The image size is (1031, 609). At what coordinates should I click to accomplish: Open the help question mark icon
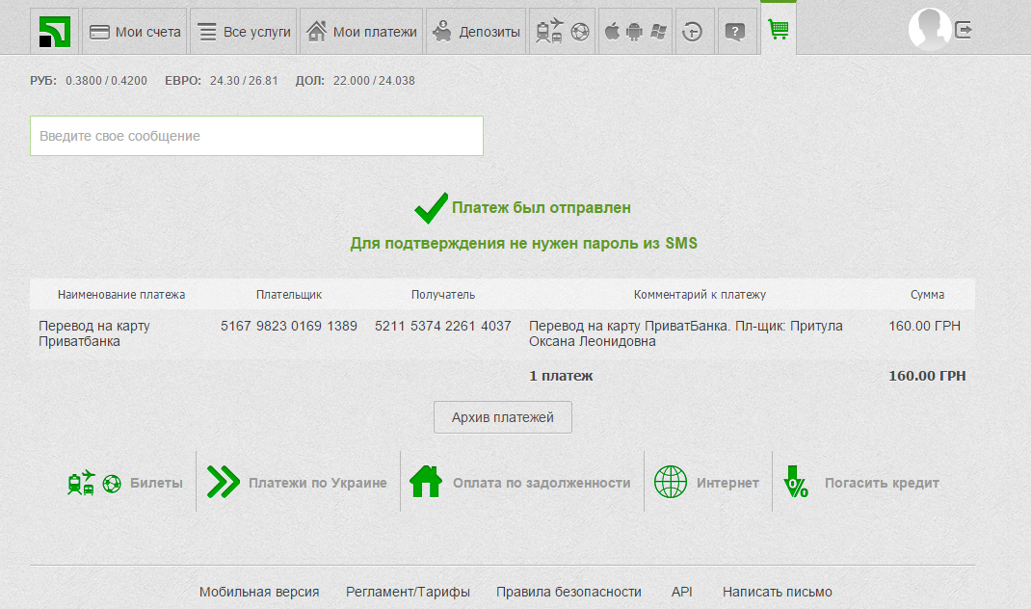tap(734, 32)
